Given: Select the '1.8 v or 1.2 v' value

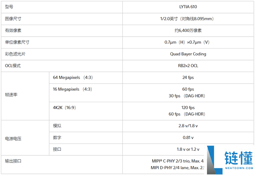Looking at the screenshot, I should (188, 149).
